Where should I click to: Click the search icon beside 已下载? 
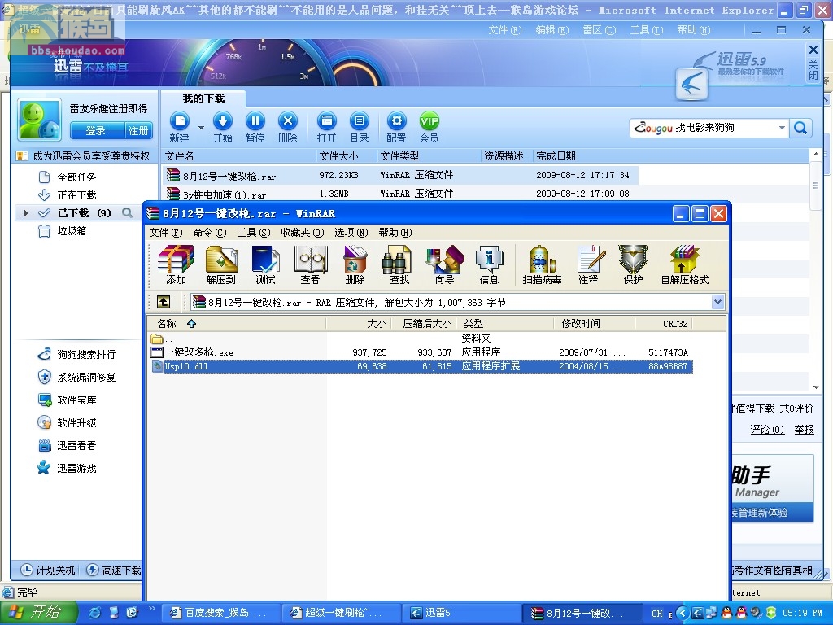point(128,213)
